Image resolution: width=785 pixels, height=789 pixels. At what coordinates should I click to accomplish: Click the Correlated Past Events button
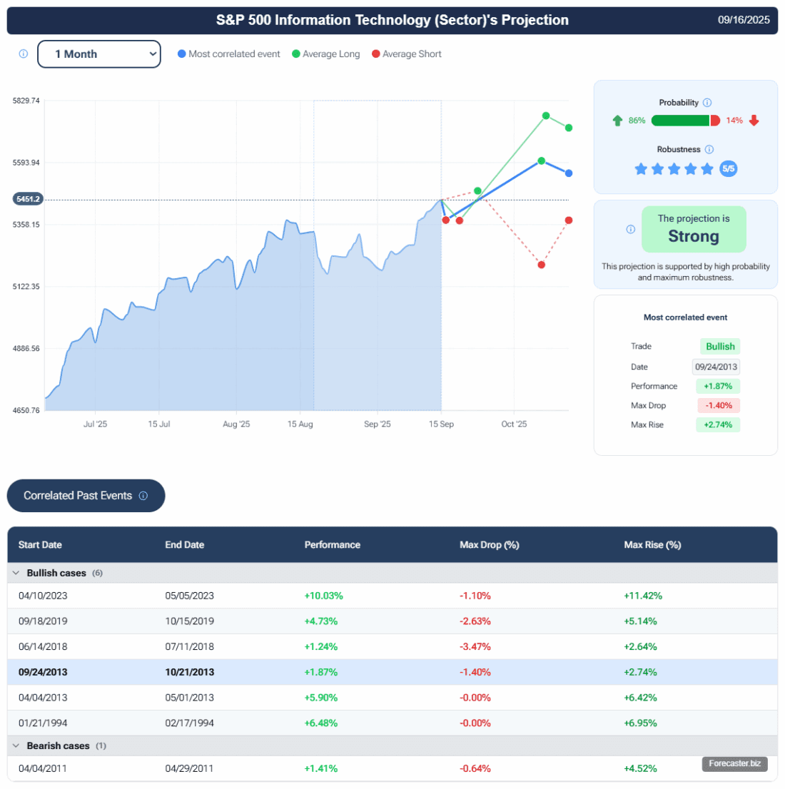pyautogui.click(x=86, y=496)
